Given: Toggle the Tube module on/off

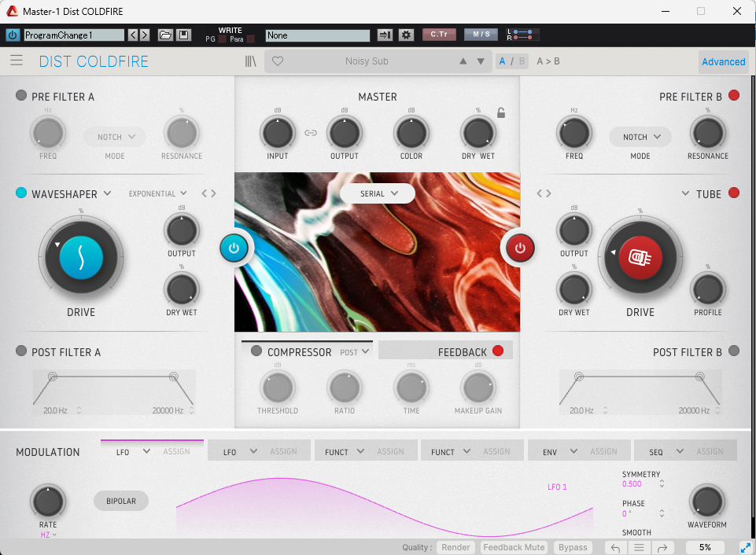Looking at the screenshot, I should [x=734, y=193].
